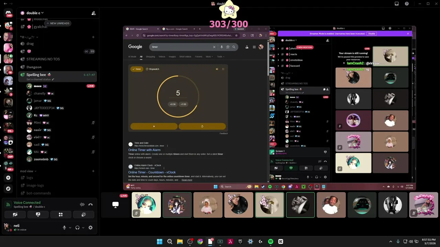The image size is (440, 247).
Task: Mute the timer sound speaker icon
Action: [217, 69]
